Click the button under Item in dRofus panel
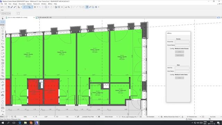 pos(179,78)
